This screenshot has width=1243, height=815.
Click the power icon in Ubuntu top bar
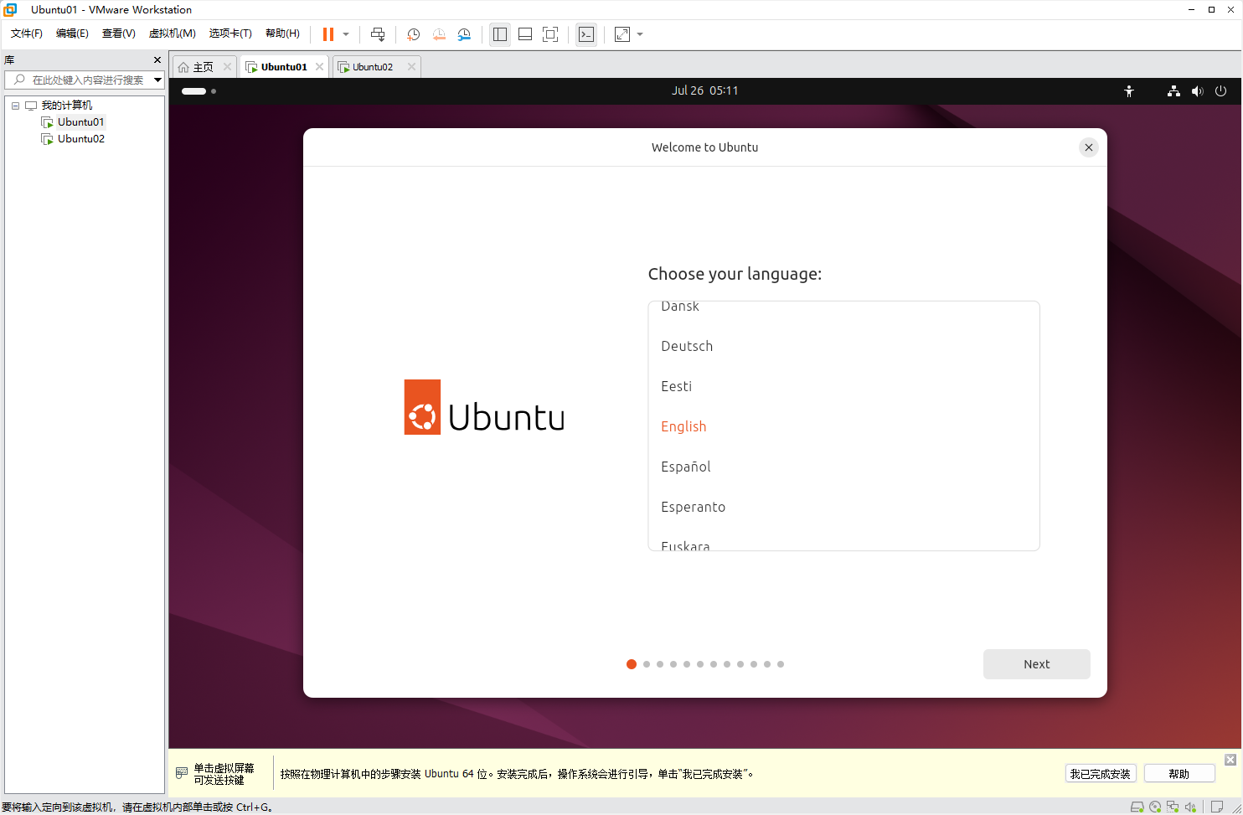1220,91
